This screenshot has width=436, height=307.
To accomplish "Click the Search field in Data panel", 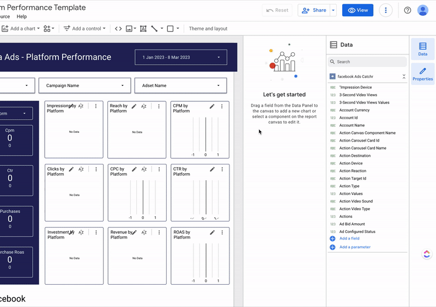I will (x=368, y=62).
